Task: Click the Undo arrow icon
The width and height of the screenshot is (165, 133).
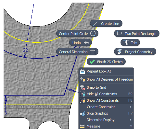Action: click(x=86, y=43)
